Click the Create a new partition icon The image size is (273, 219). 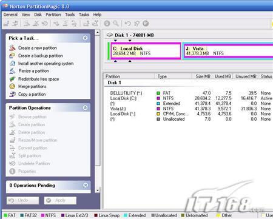pos(12,48)
